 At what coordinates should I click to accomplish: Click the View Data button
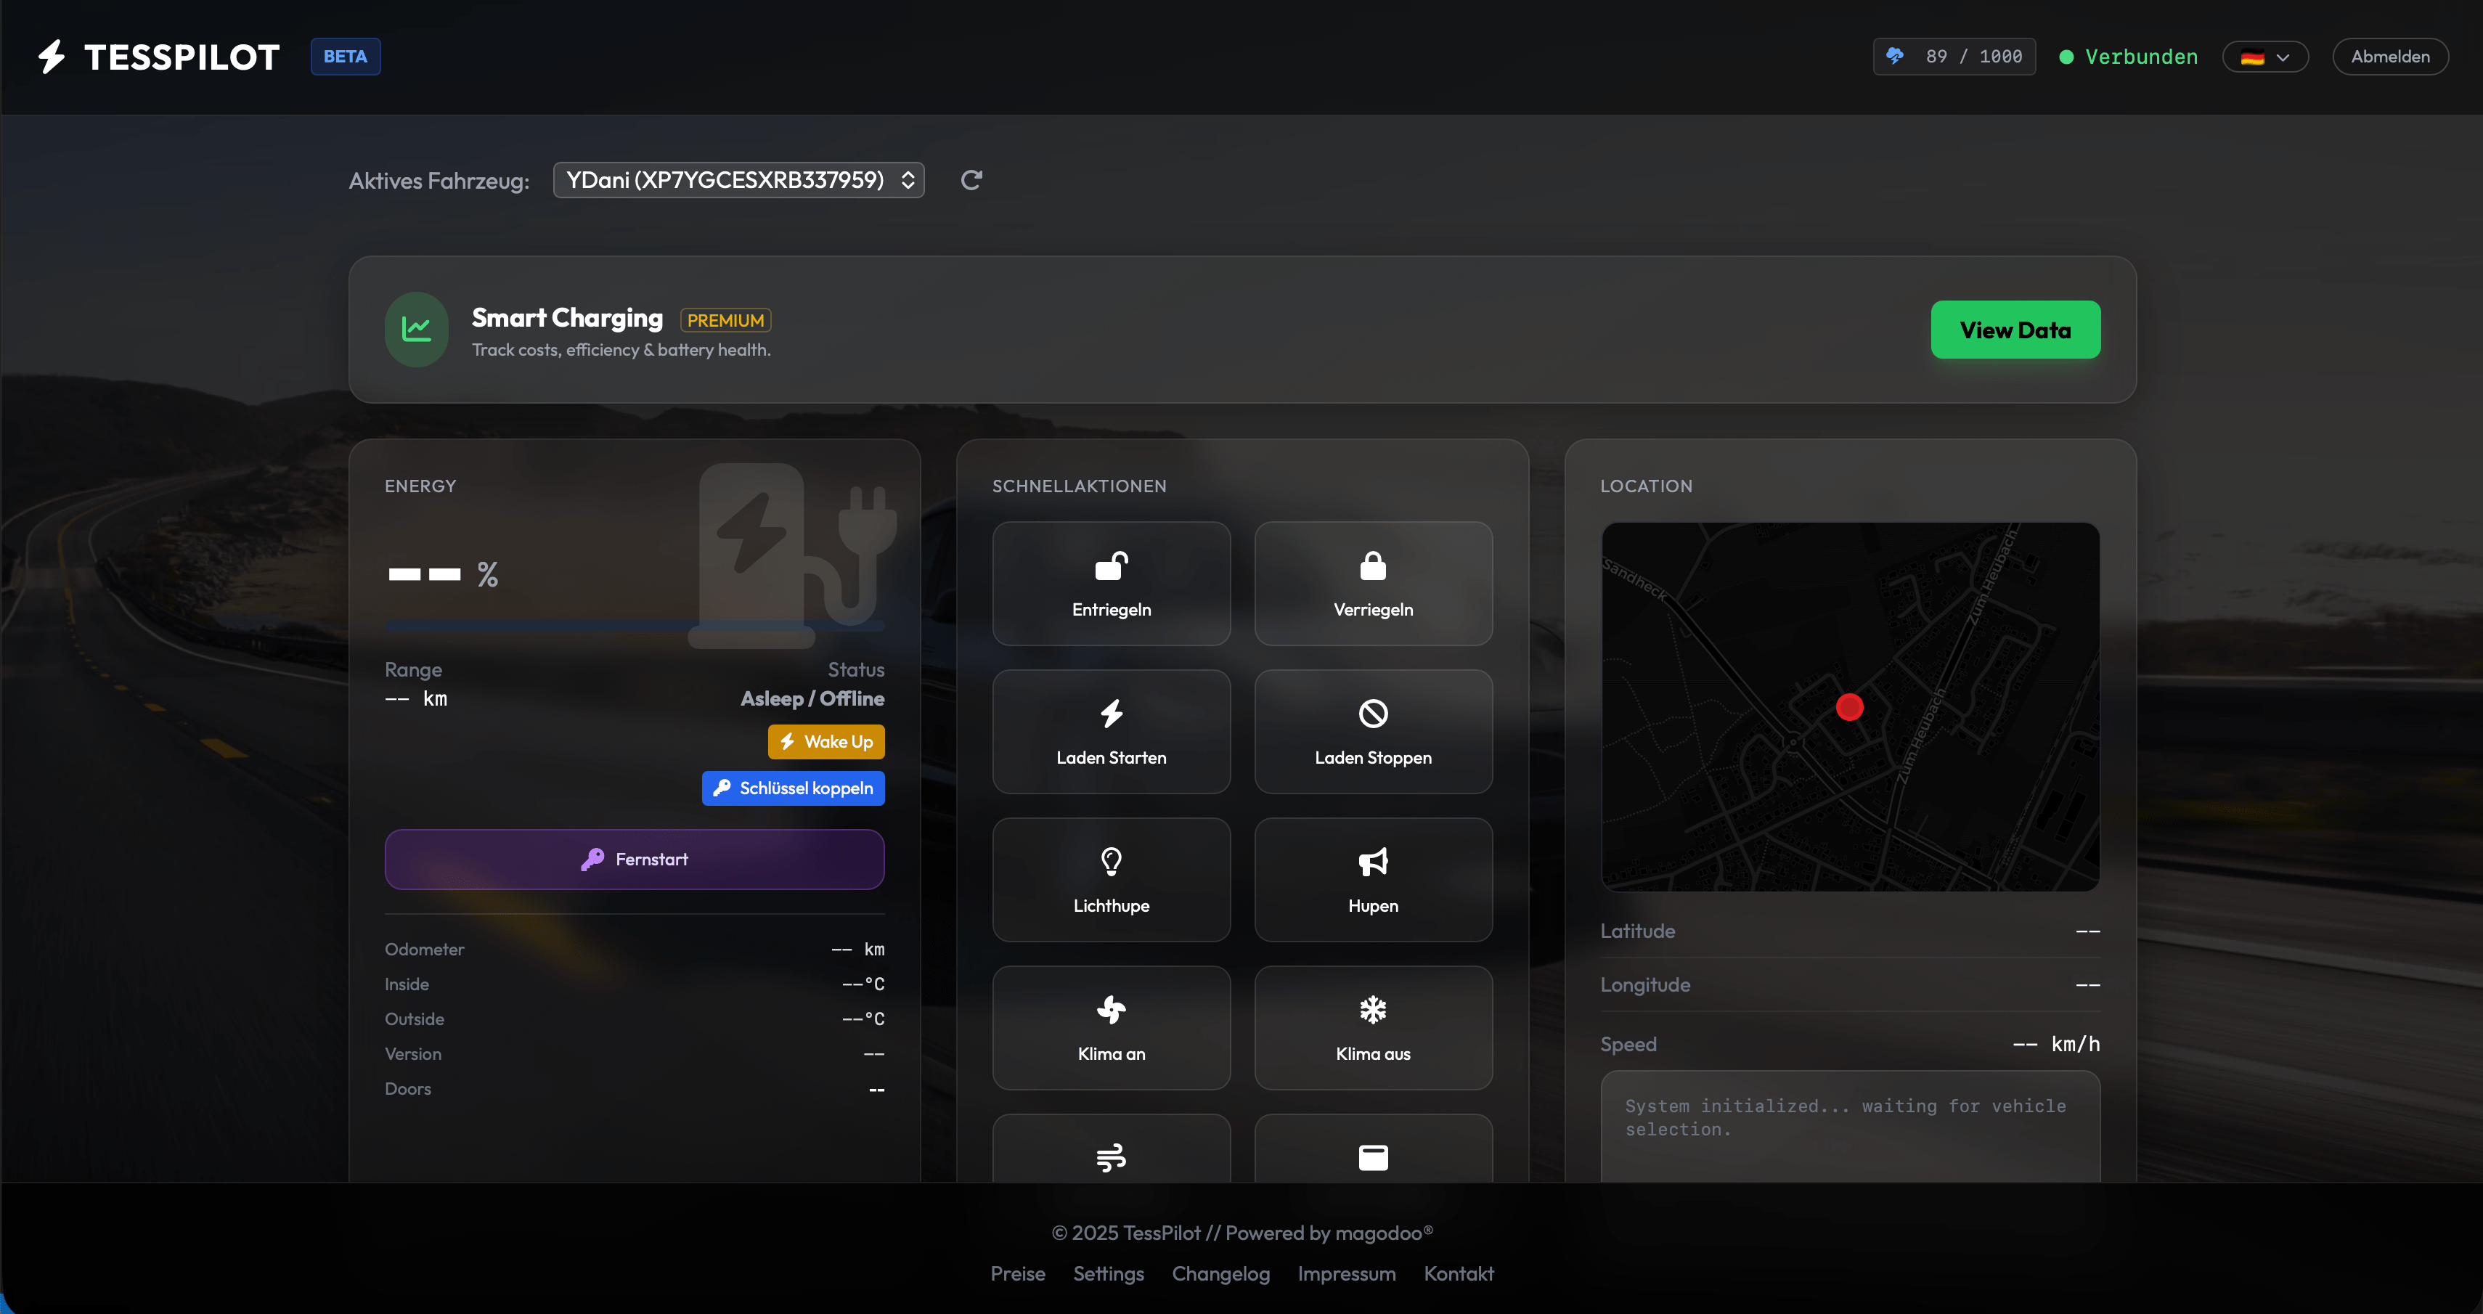point(2015,329)
